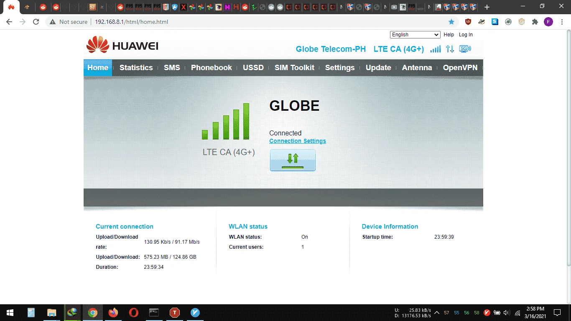Viewport: 571px width, 321px height.
Task: Click the browser Forward arrow button
Action: pos(23,22)
